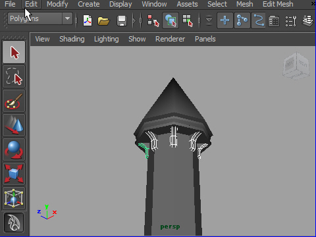Open the Panels menu
This screenshot has width=316, height=237.
[x=205, y=39]
